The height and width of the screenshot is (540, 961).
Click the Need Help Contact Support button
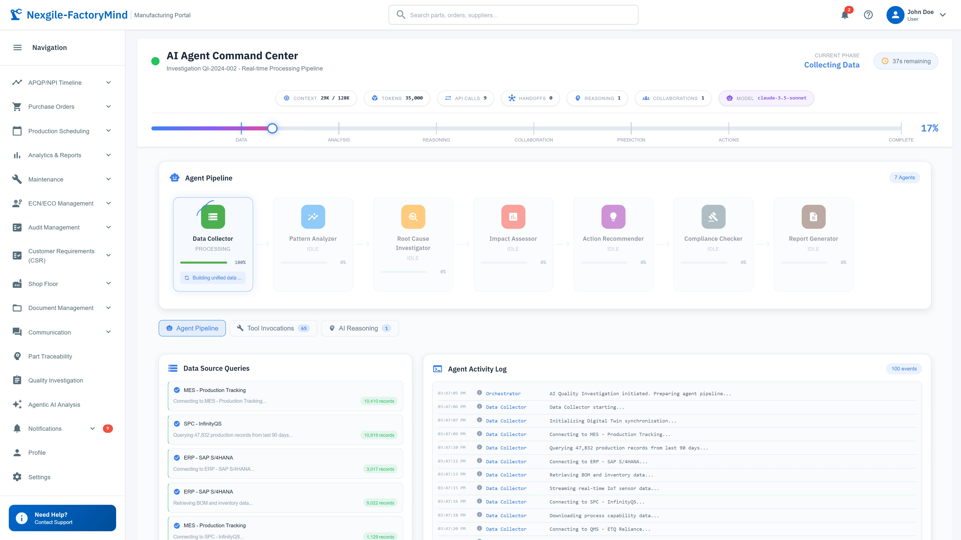[62, 518]
